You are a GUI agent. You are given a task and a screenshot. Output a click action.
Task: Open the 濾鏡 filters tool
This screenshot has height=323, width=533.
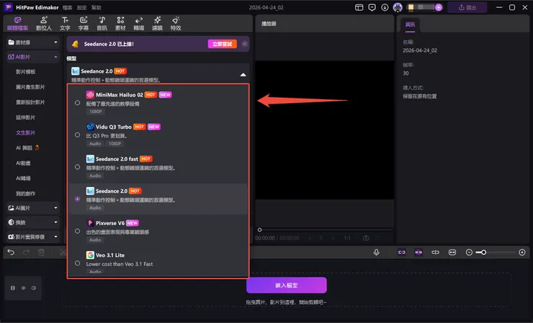click(x=157, y=24)
